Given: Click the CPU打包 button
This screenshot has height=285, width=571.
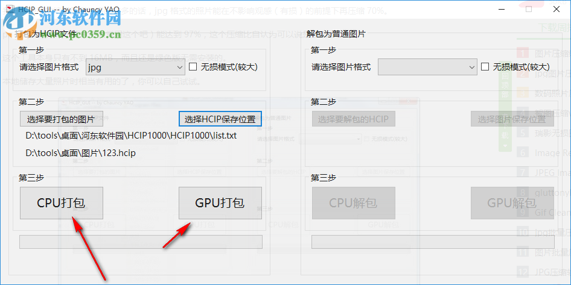Looking at the screenshot, I should [x=62, y=203].
